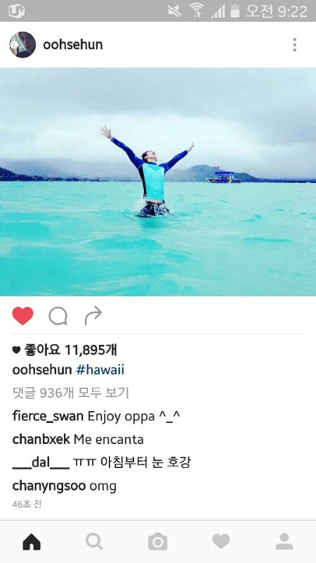View likes list showing 11,895
The image size is (316, 563).
pyautogui.click(x=65, y=350)
